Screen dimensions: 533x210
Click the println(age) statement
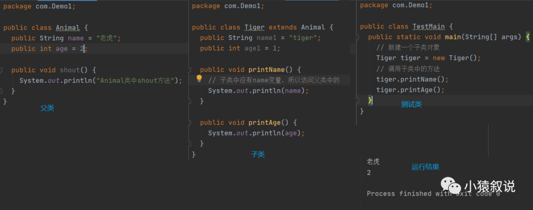(x=257, y=133)
